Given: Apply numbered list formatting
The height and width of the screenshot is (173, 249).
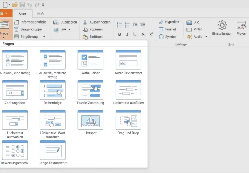Looking at the screenshot, I should pyautogui.click(x=127, y=25).
